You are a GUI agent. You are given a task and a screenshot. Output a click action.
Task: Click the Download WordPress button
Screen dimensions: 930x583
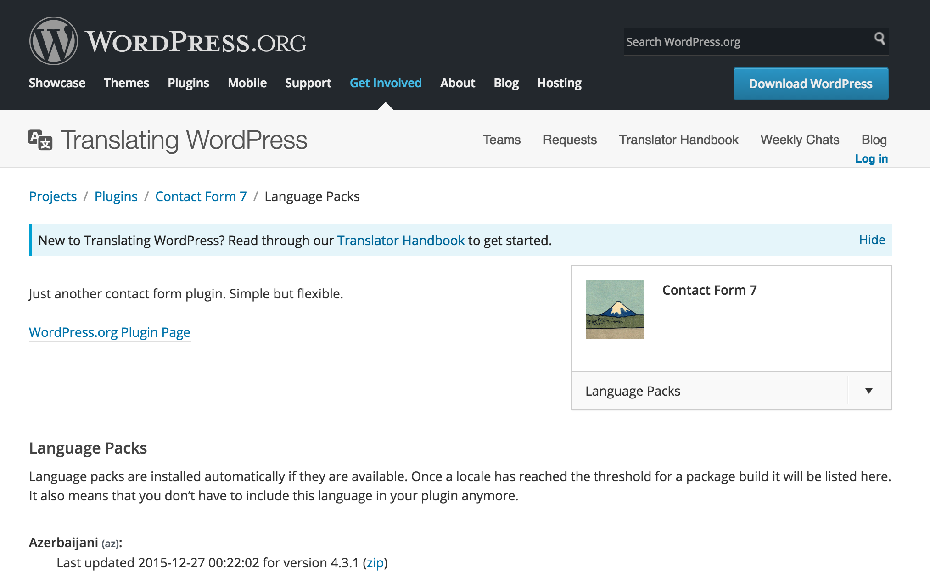click(811, 84)
